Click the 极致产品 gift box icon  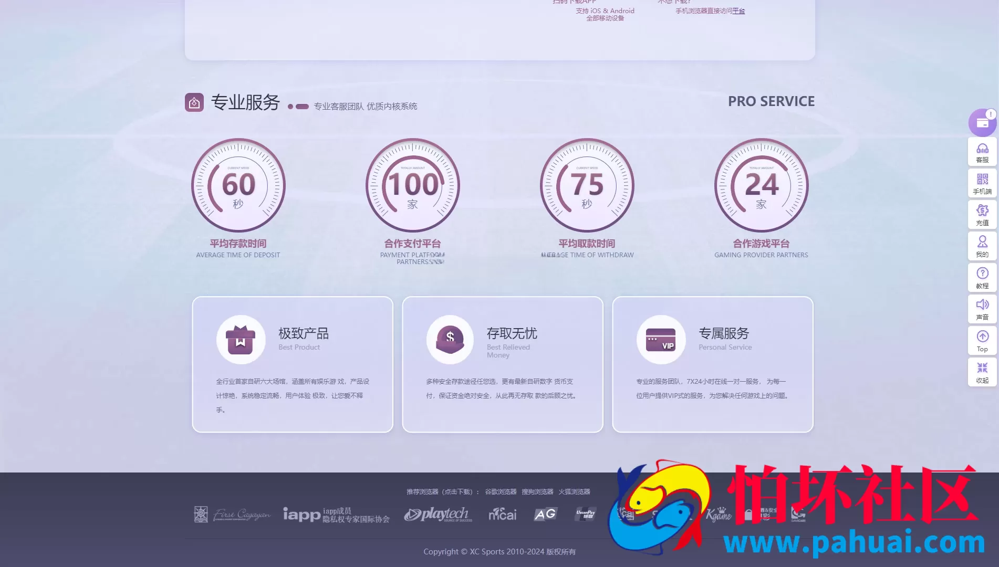241,340
